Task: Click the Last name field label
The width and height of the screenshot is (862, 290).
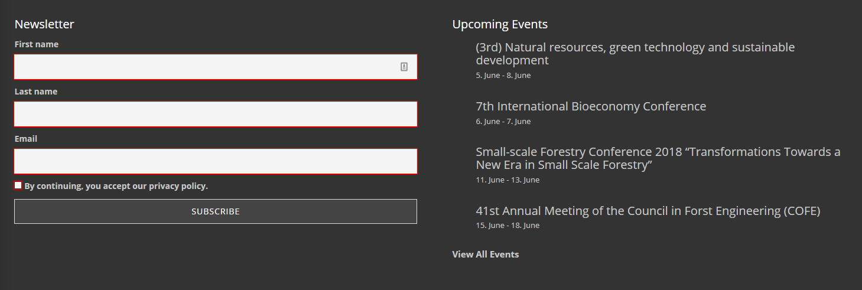Action: [x=36, y=92]
